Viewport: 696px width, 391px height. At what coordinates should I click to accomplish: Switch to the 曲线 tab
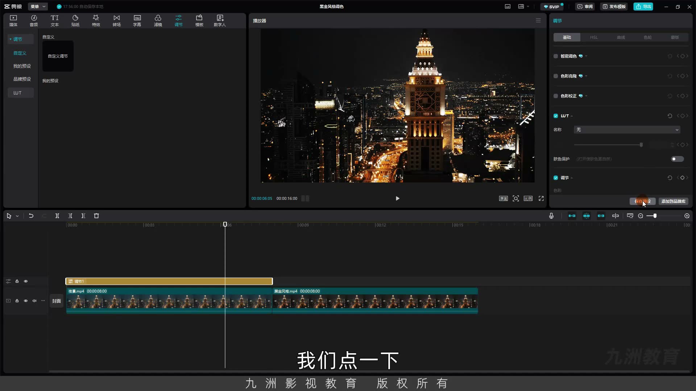point(621,37)
